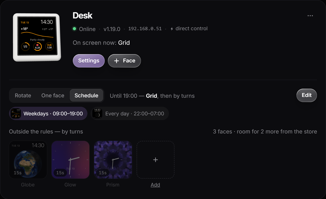Screen dimensions: 326x199
Task: Click the night face icon in the Every day rule
Action: (97, 113)
